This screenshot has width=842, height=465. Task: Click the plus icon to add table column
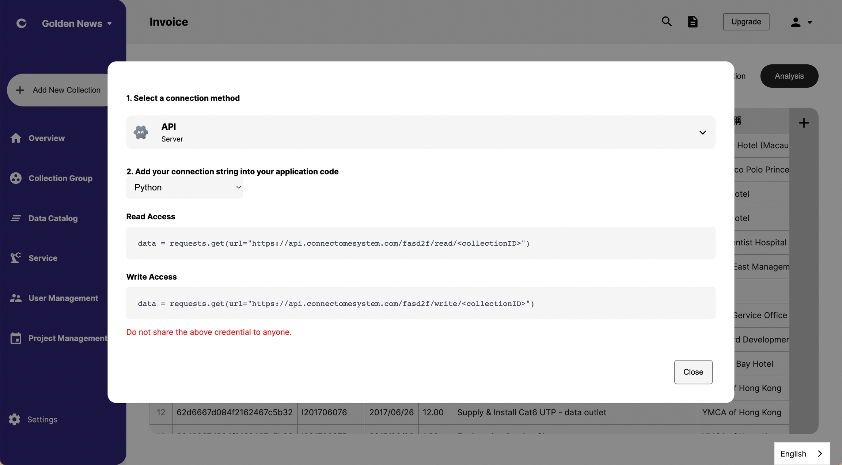(x=804, y=123)
